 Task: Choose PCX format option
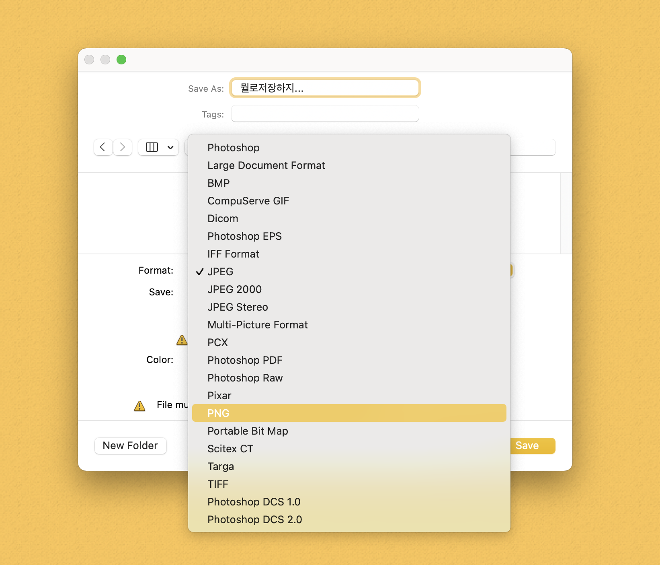(x=349, y=342)
